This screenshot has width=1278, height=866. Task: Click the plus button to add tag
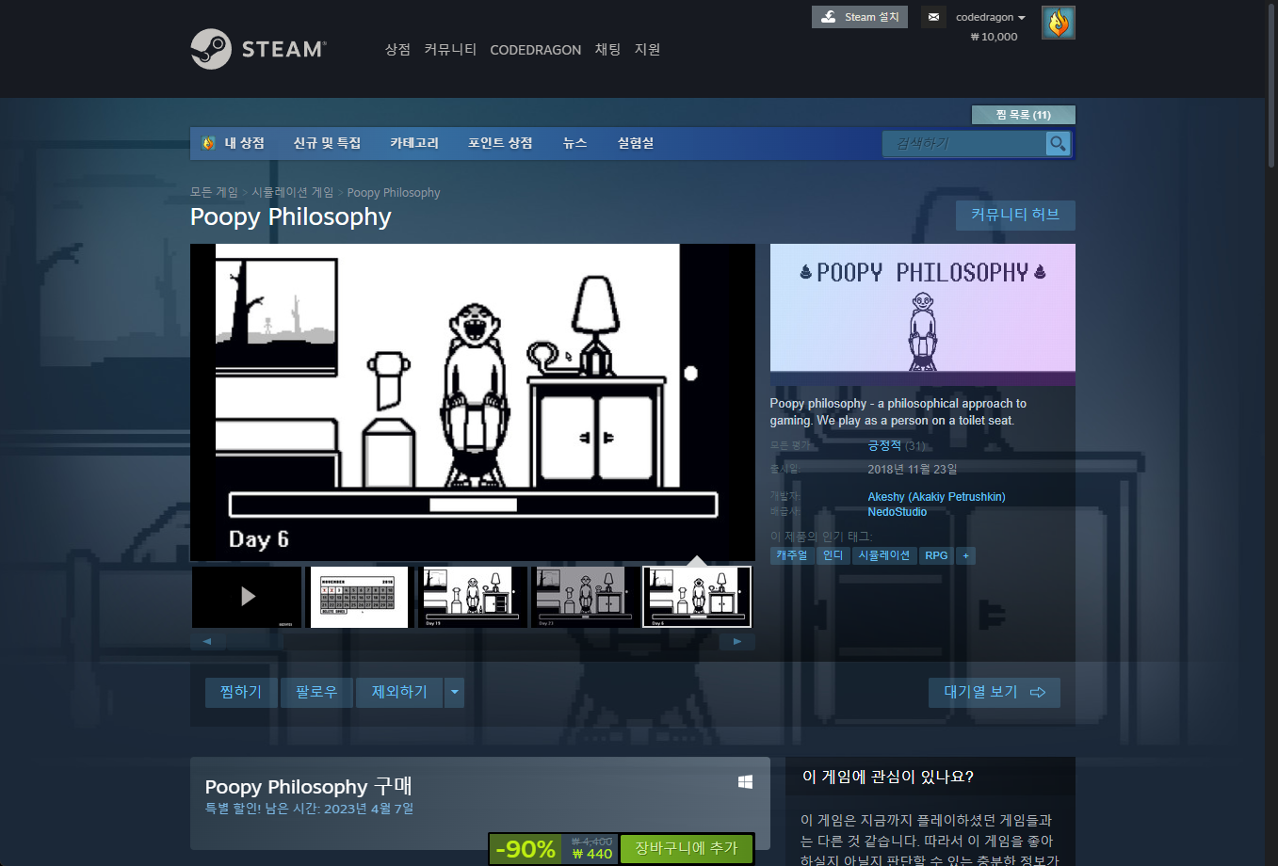pyautogui.click(x=965, y=555)
